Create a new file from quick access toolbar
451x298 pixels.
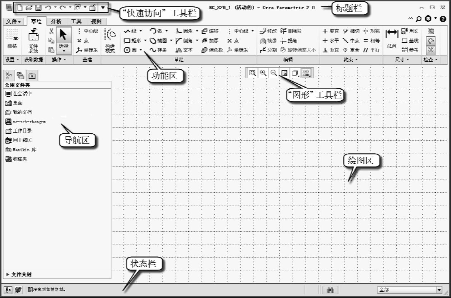click(x=20, y=8)
